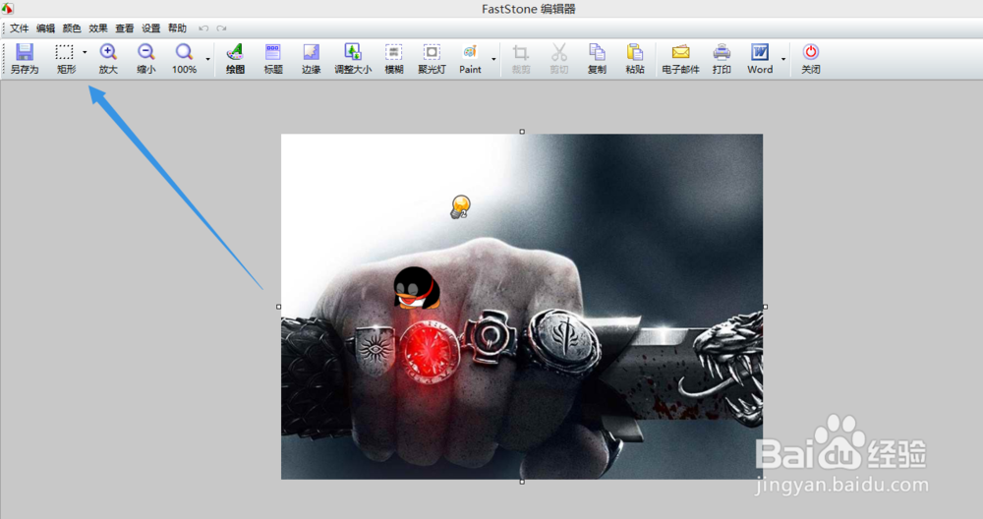This screenshot has width=983, height=519.
Task: Click the bottom-center image resize handle
Action: pos(522,482)
